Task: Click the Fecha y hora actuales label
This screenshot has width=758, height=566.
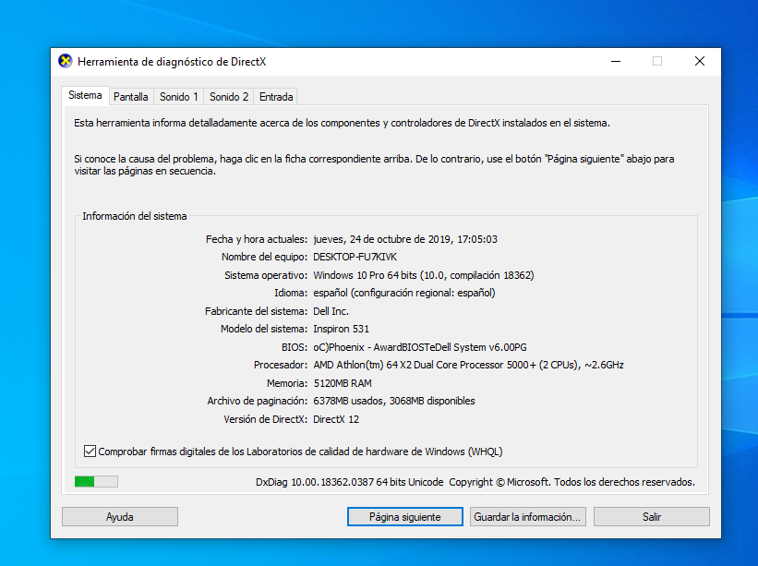Action: click(257, 239)
